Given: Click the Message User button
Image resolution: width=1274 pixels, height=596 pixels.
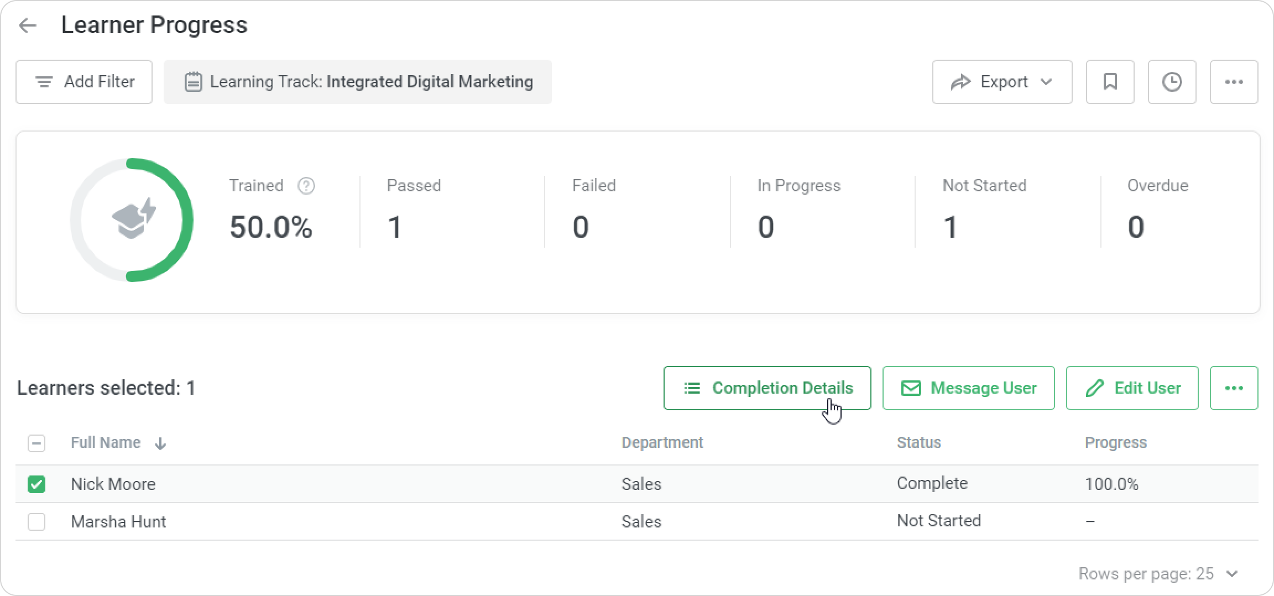Looking at the screenshot, I should pos(968,388).
